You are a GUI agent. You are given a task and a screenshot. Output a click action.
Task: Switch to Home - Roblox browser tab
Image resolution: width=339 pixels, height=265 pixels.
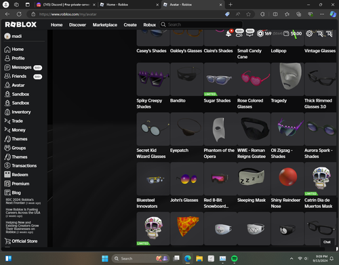(129, 5)
